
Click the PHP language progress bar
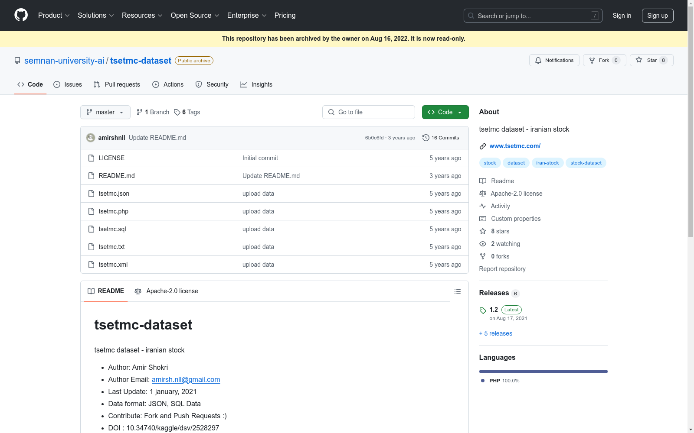(543, 372)
